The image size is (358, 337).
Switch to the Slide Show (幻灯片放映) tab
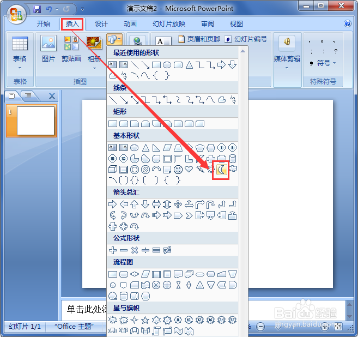(x=169, y=24)
